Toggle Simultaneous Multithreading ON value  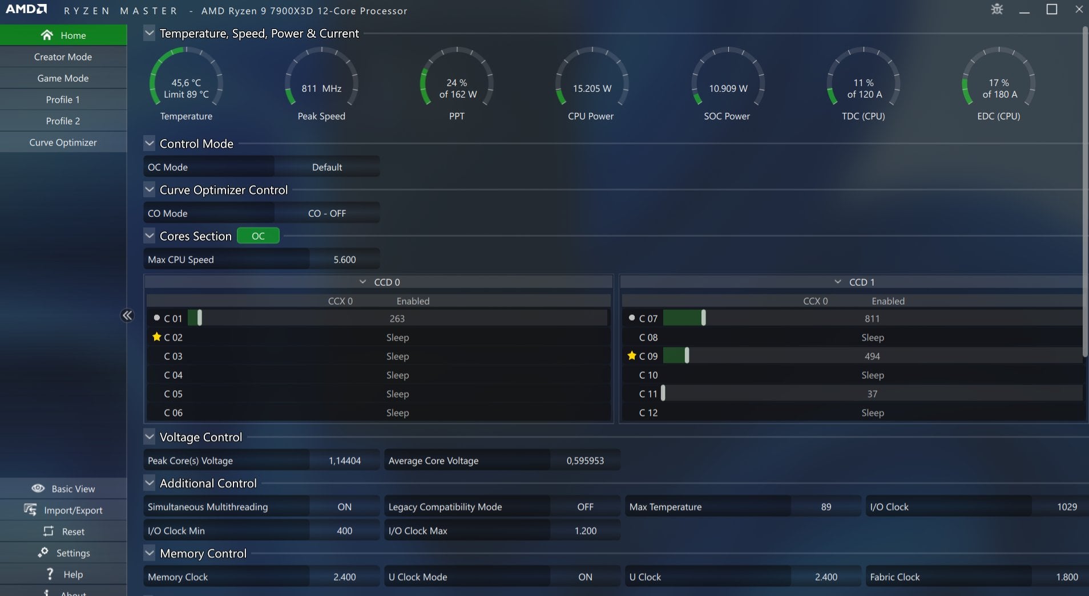point(344,506)
